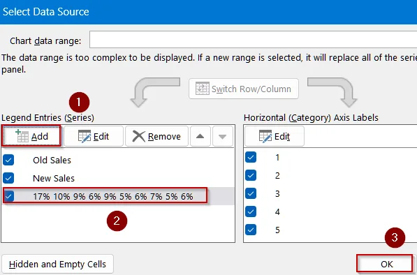Confirm the dialog with OK
Viewport: 417px width, 275px height.
point(385,264)
